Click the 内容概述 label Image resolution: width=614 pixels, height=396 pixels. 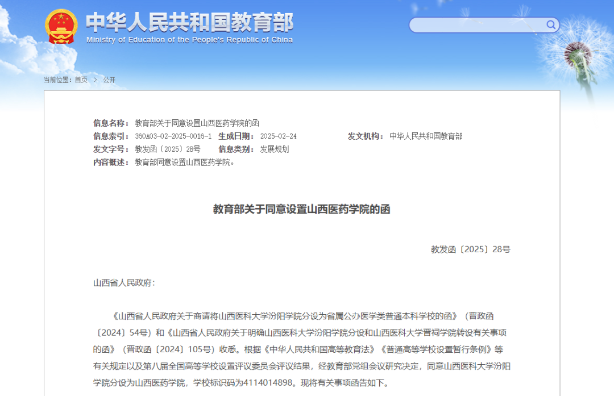(111, 162)
